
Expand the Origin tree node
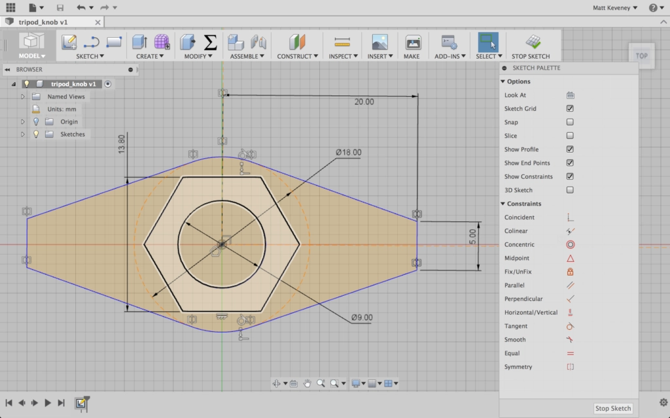coord(23,122)
